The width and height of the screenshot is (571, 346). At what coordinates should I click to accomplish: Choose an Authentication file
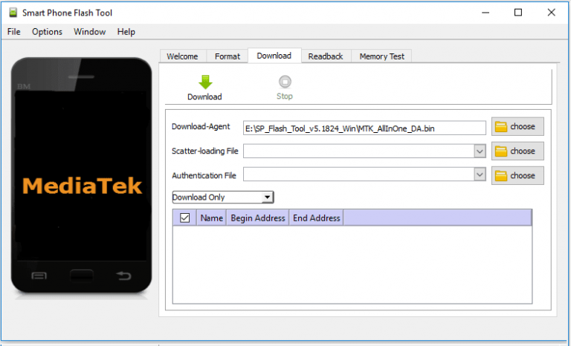tap(517, 175)
